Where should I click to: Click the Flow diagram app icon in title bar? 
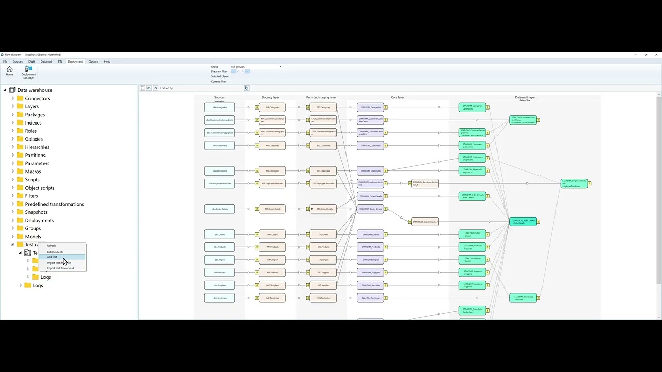(2, 55)
